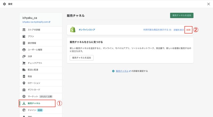Open 決済 settings

[41, 56]
